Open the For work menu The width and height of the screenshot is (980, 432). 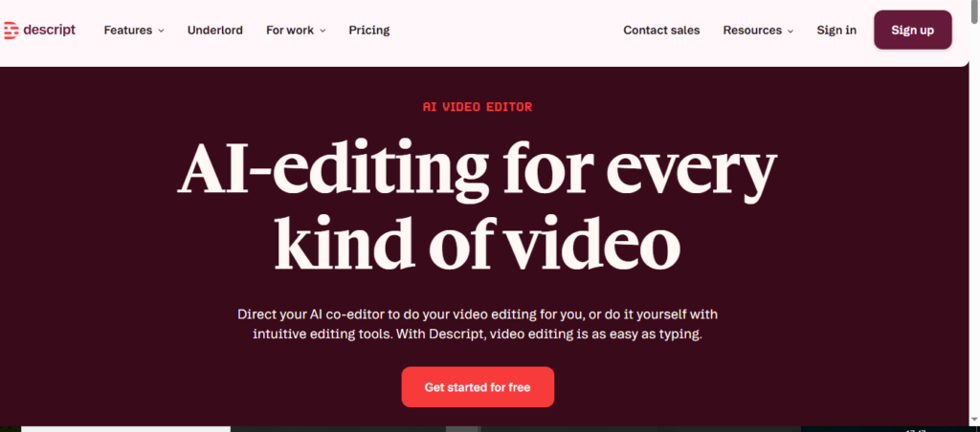coord(289,31)
